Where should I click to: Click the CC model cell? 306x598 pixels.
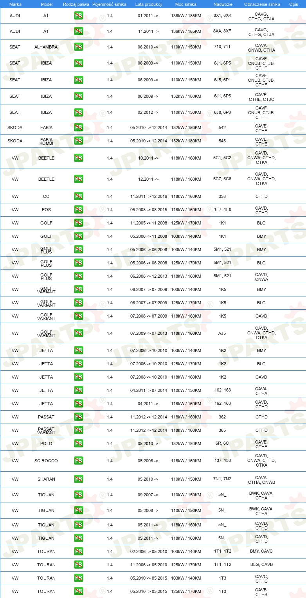(x=46, y=196)
